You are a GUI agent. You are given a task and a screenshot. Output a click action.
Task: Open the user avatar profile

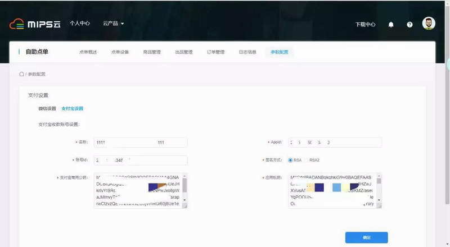(x=429, y=24)
